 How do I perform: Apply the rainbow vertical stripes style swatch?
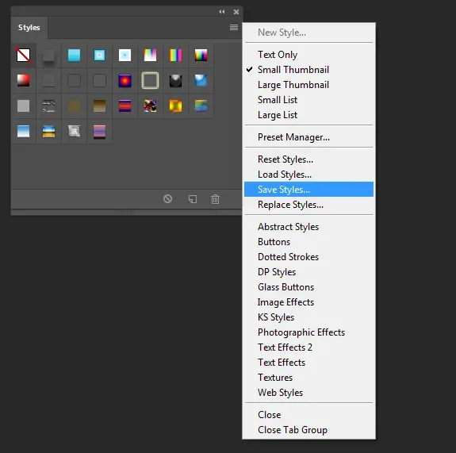coord(175,55)
